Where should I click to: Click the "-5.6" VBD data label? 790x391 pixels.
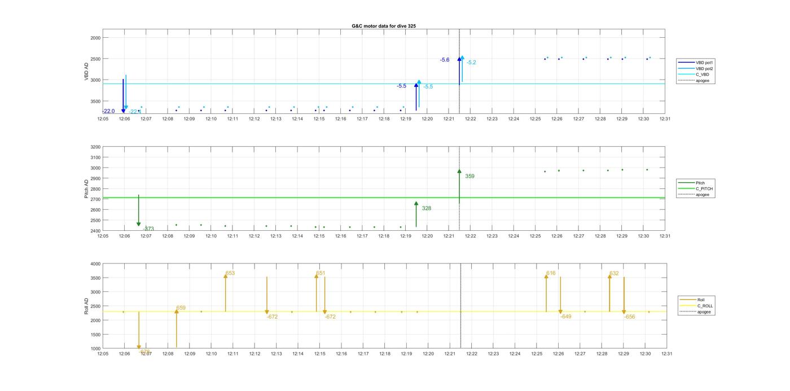pos(445,60)
